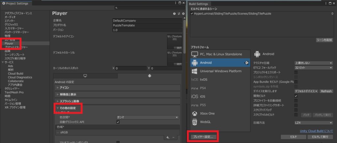
Task: Open the デフォルトデバイス dropdown
Action: (x=306, y=91)
